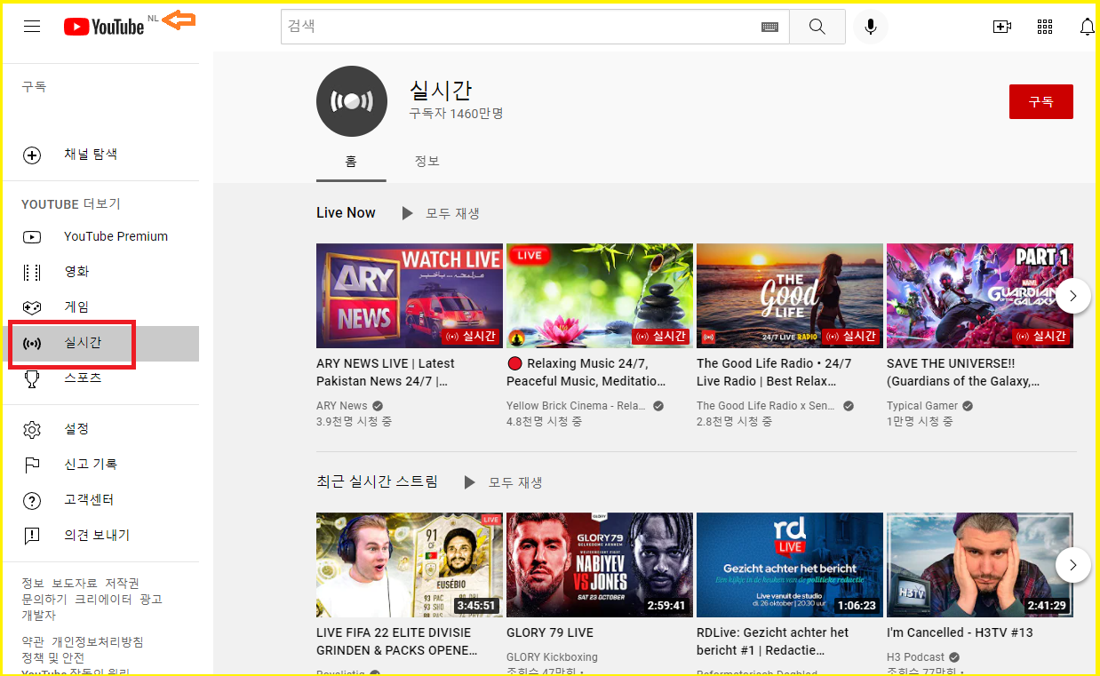Image resolution: width=1100 pixels, height=676 pixels.
Task: Switch to the 홈 tab
Action: click(351, 161)
